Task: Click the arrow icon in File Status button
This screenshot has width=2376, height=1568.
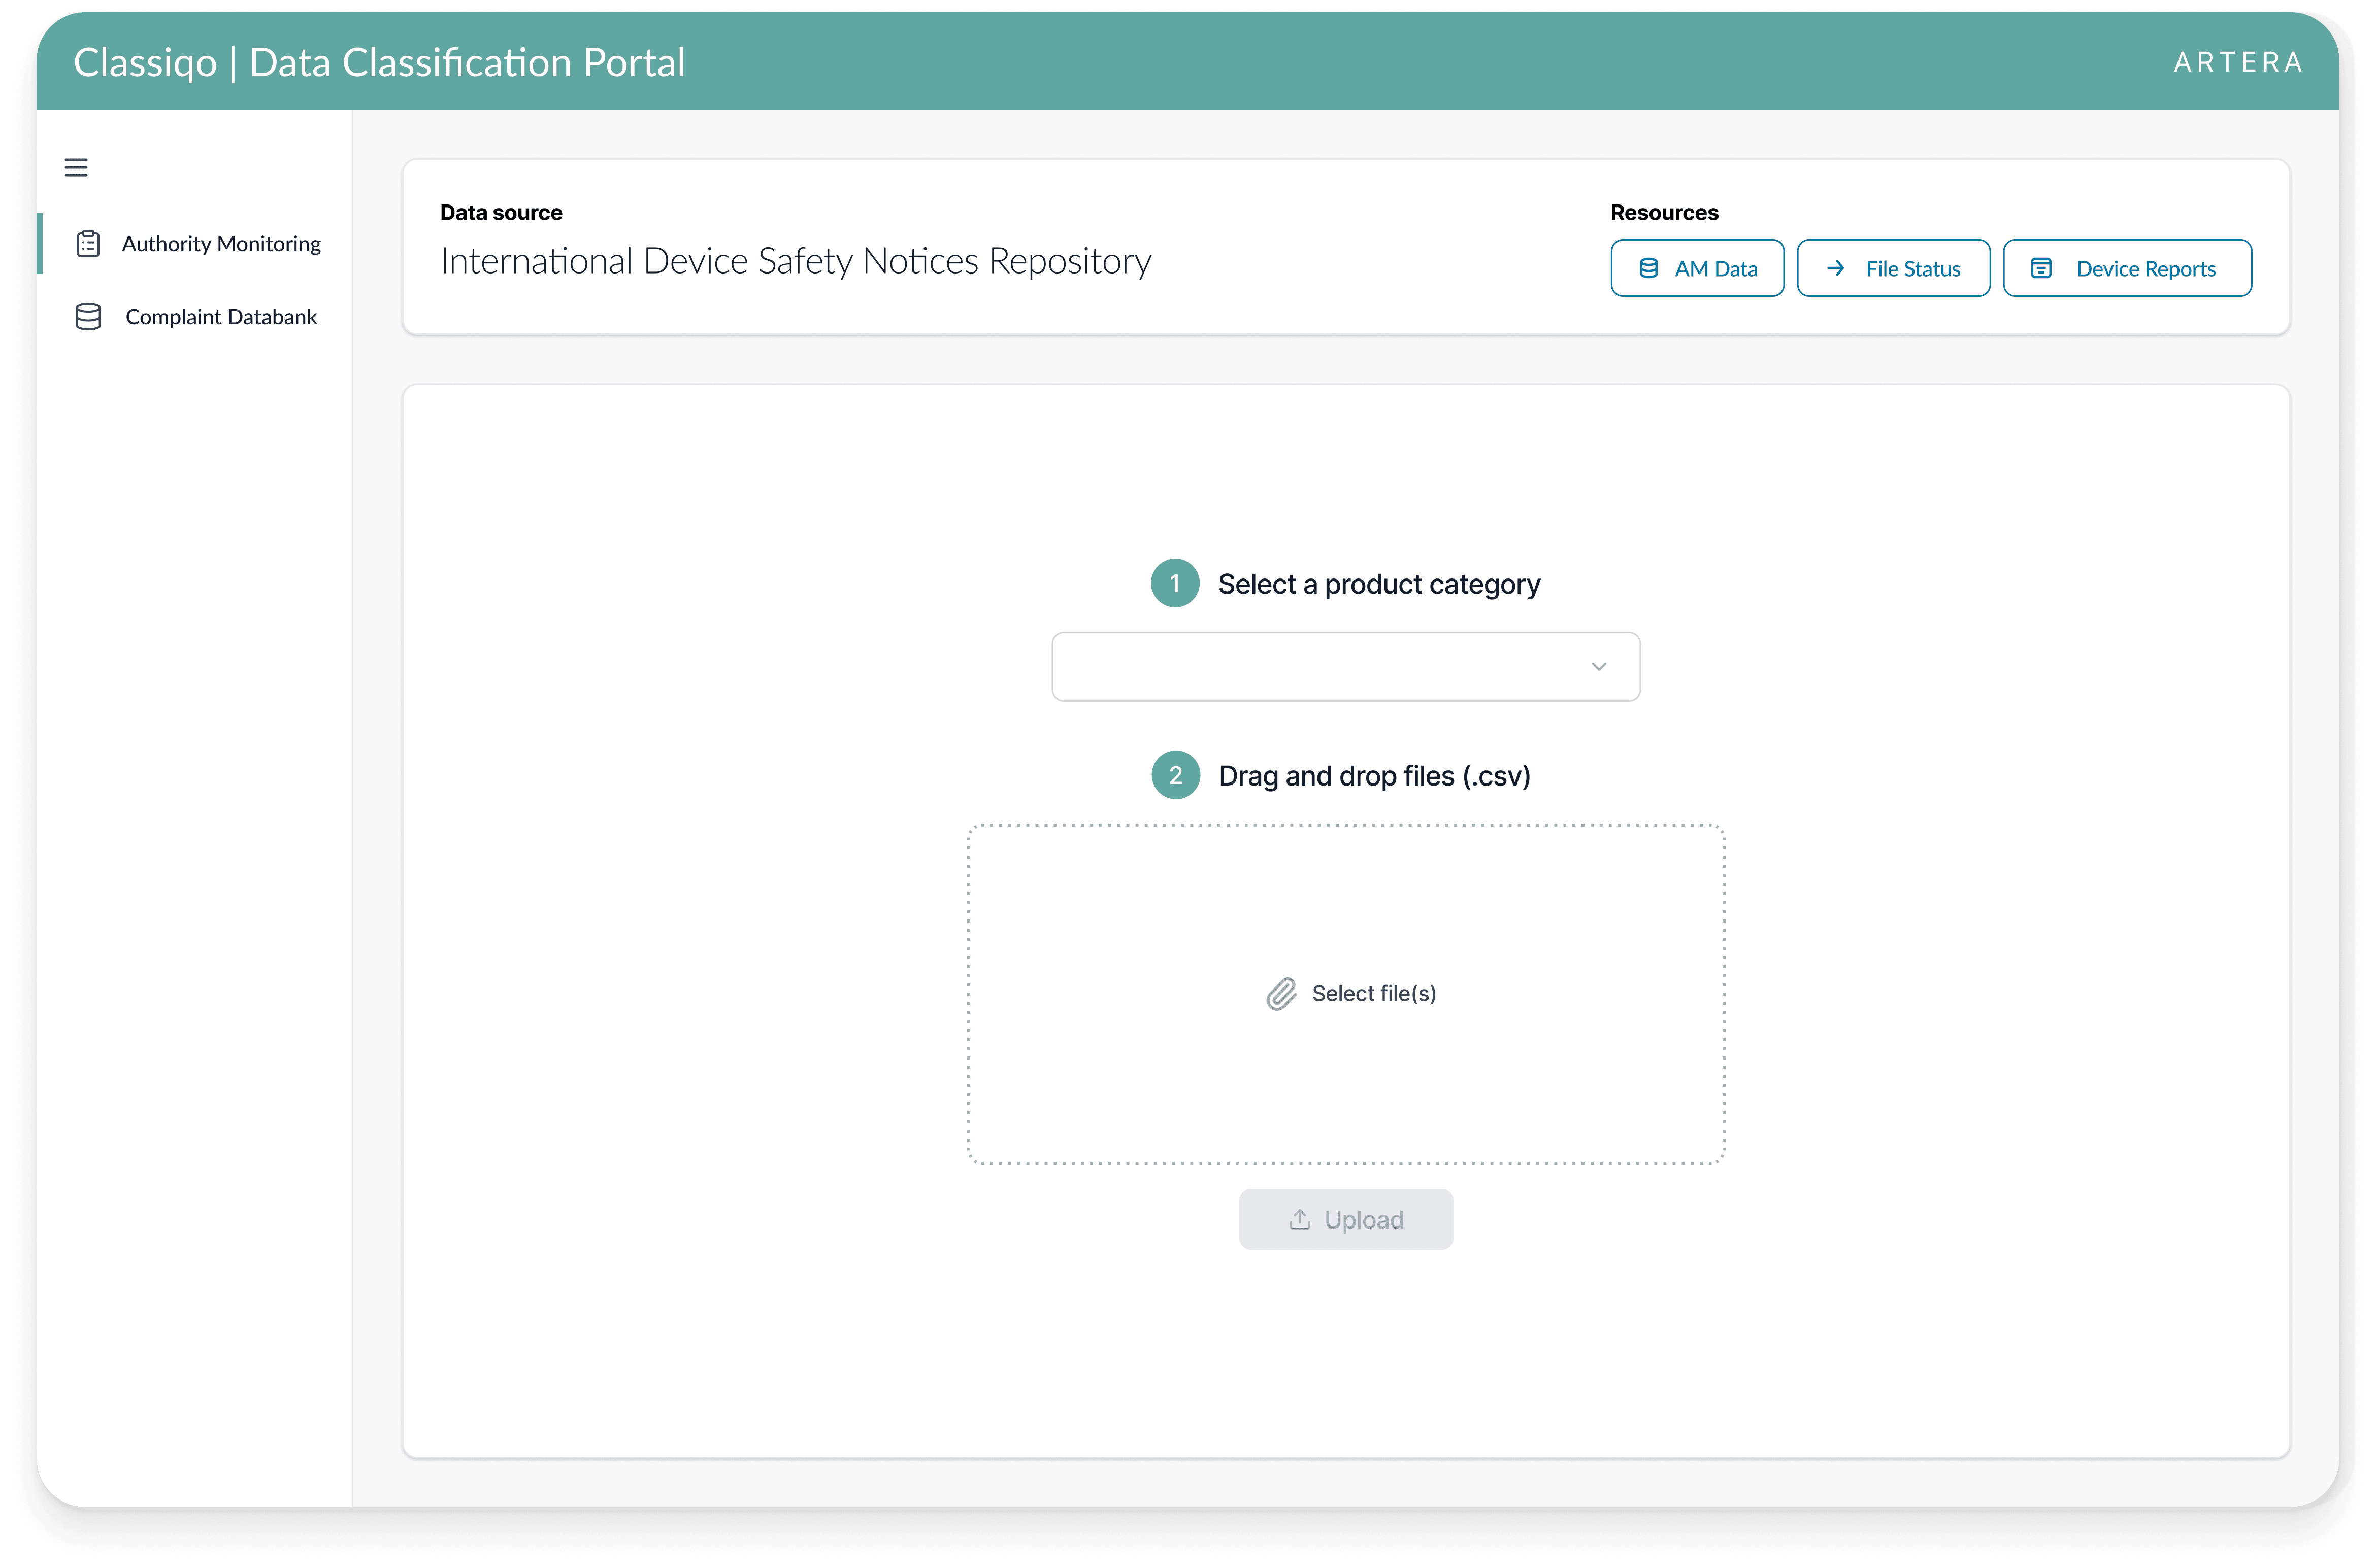Action: tap(1835, 268)
